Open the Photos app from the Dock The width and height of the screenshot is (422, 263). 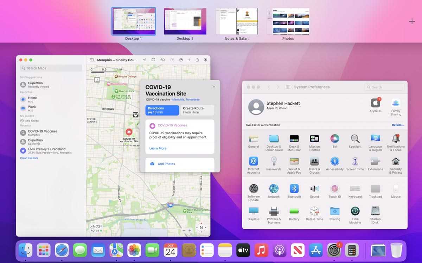coord(134,250)
